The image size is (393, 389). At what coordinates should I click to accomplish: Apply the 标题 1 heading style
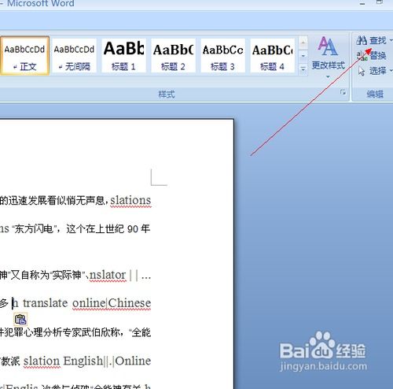pyautogui.click(x=123, y=56)
